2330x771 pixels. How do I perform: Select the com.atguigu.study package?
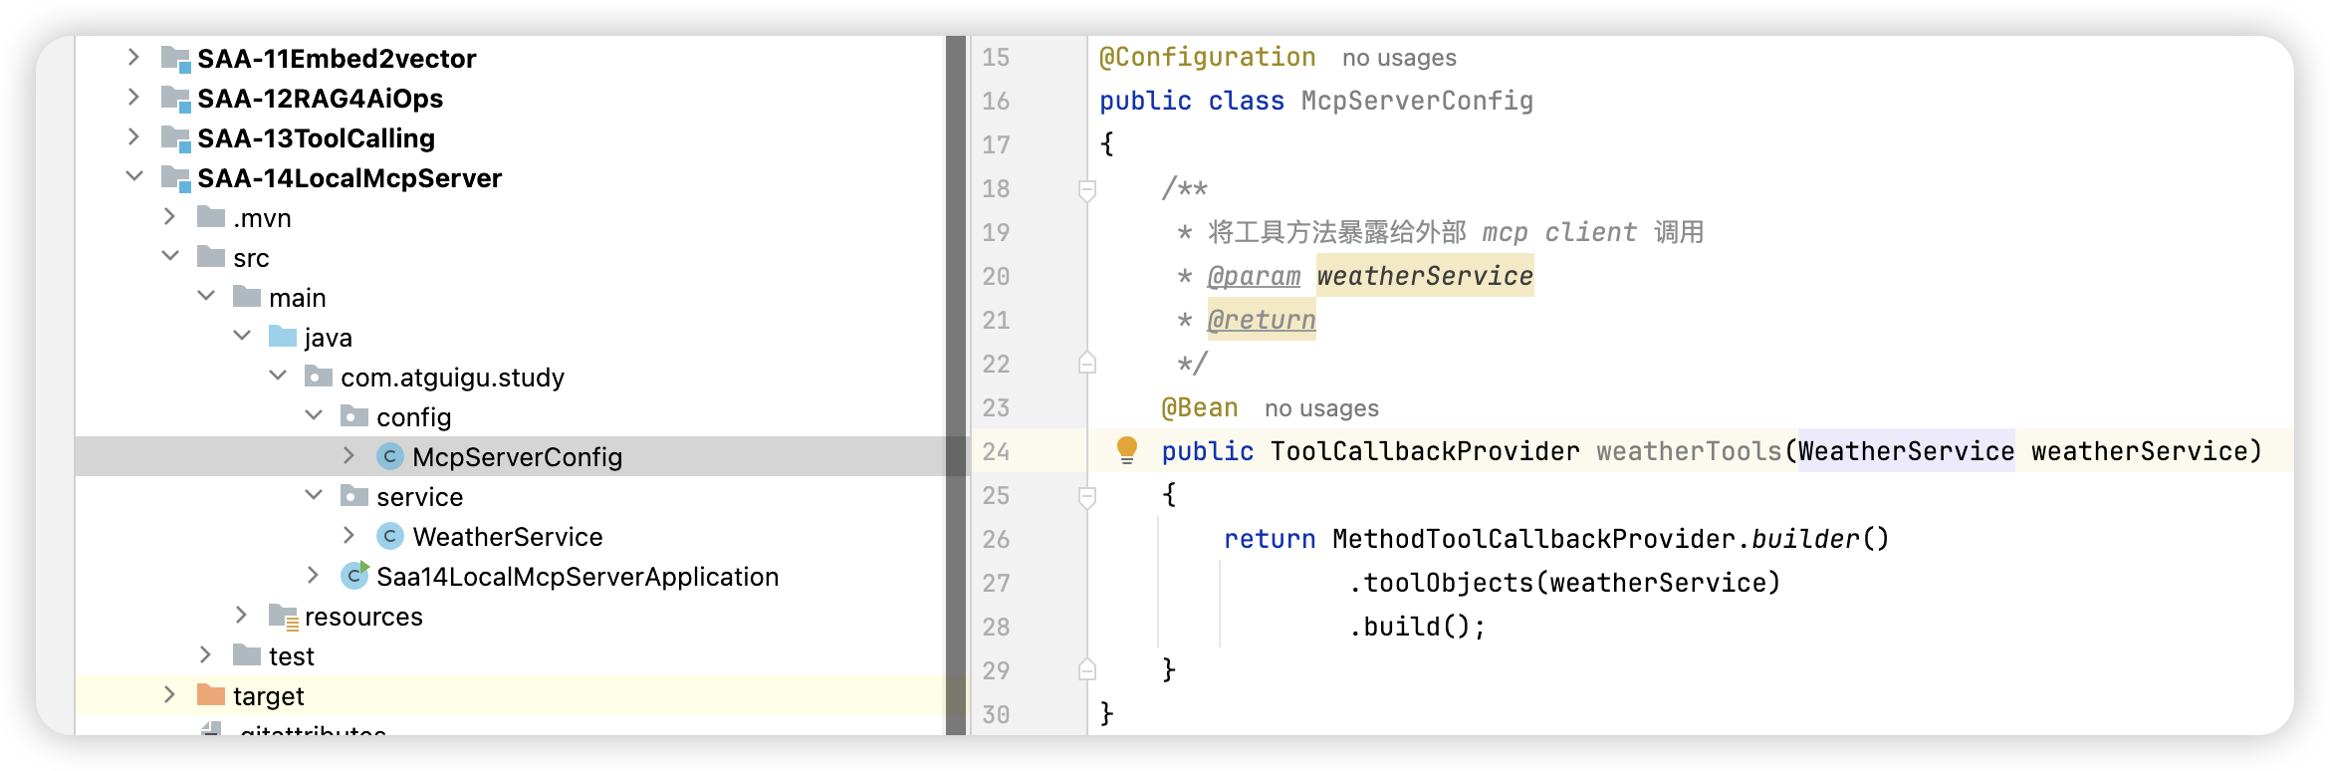click(452, 378)
